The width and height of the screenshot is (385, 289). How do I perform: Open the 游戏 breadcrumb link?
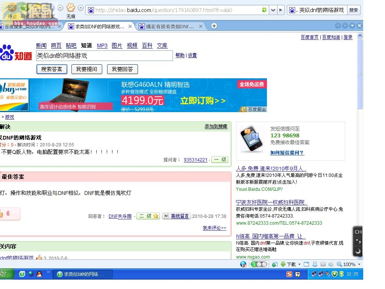[9, 117]
